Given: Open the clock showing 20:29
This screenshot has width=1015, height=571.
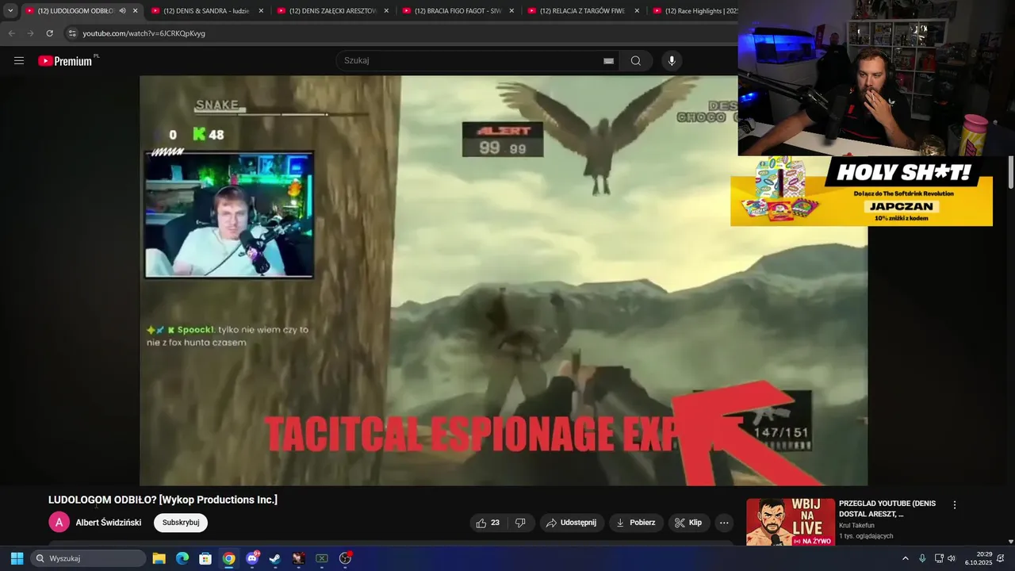Looking at the screenshot, I should [x=979, y=558].
